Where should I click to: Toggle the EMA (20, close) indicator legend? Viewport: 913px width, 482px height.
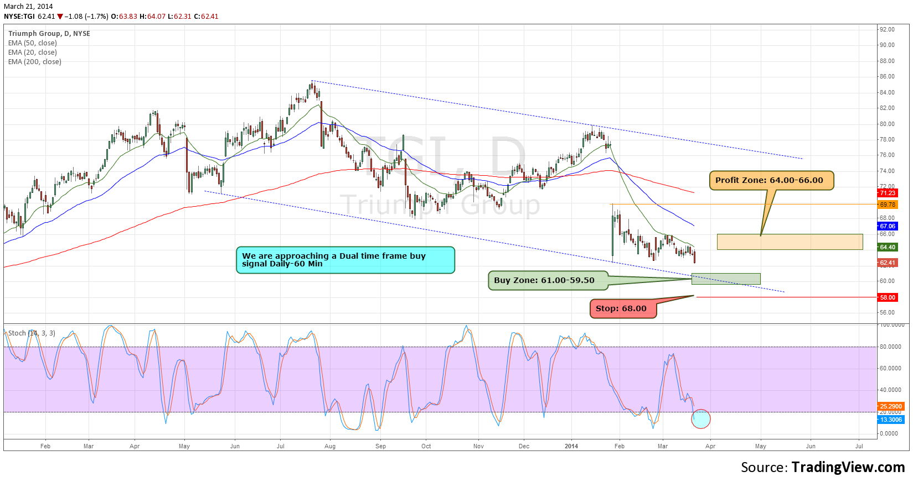[32, 53]
